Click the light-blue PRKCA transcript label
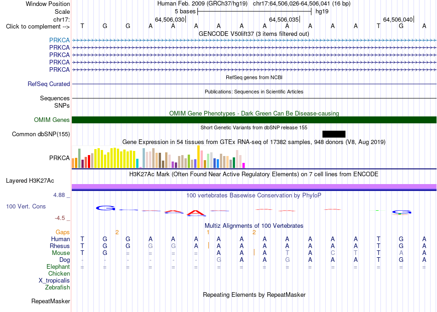 tap(59, 40)
